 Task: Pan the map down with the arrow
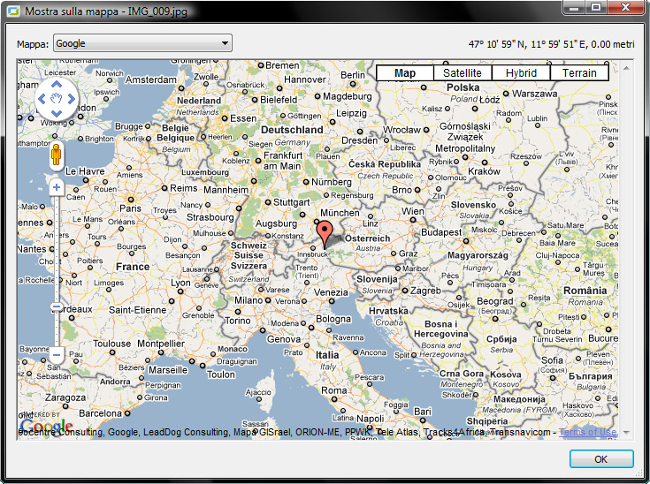57,113
